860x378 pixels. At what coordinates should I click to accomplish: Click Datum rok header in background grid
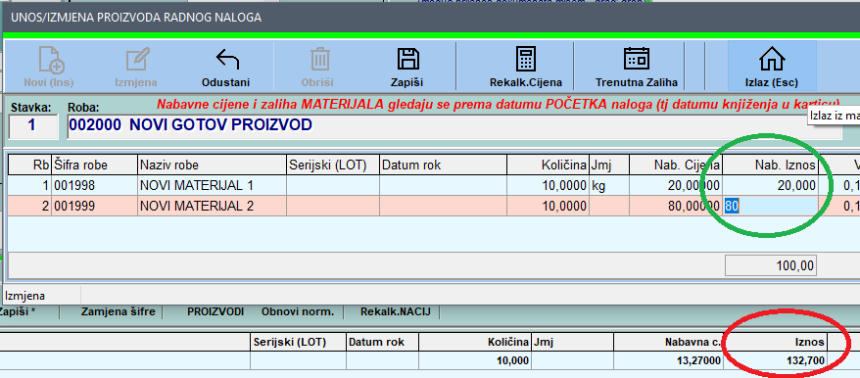(x=382, y=342)
